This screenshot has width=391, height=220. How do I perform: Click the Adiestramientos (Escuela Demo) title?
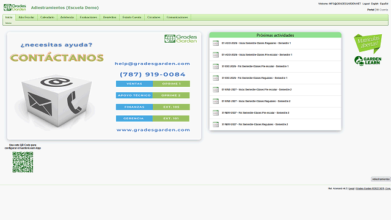coord(65,8)
